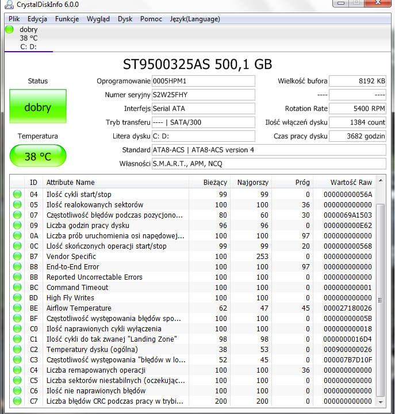Screen dimensions: 395x414
Task: Click the scrollbar down arrow in attribute list
Action: click(x=381, y=402)
